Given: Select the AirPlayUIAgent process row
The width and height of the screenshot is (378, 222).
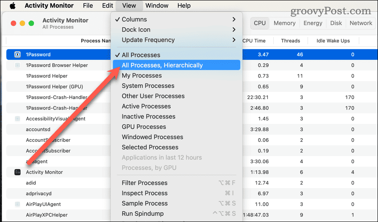Looking at the screenshot, I should click(192, 204).
